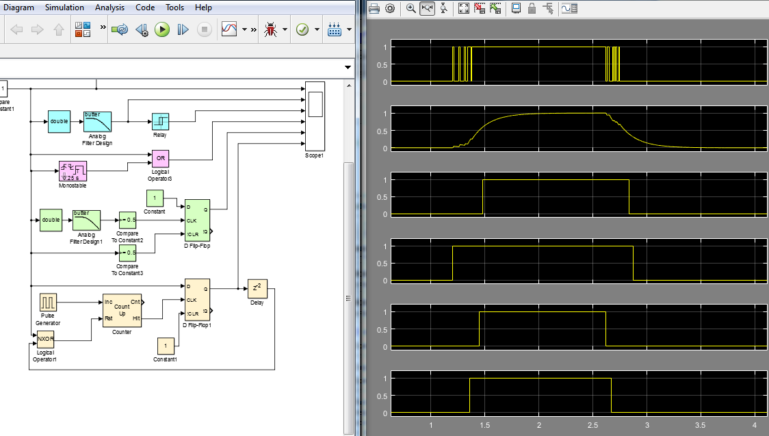The width and height of the screenshot is (769, 436).
Task: Open the Analysis menu
Action: point(109,8)
